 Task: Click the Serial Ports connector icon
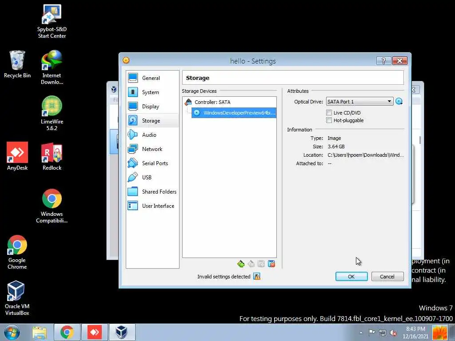pos(133,163)
